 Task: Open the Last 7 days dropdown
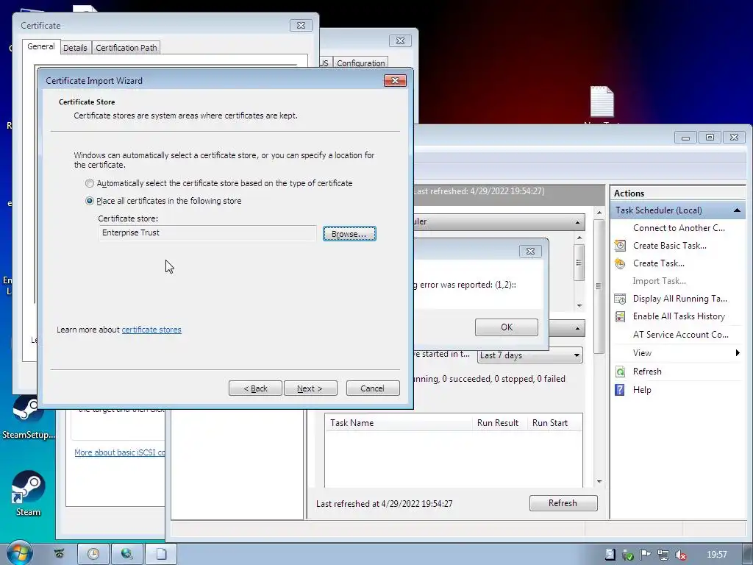[x=530, y=355]
